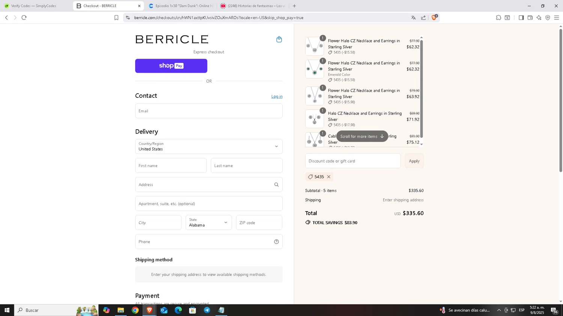Image resolution: width=563 pixels, height=316 pixels.
Task: Toggle the browser sidebar panel icon
Action: click(x=521, y=18)
